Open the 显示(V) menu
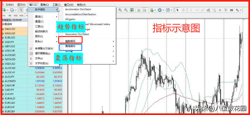This screenshot has height=115, width=250. pos(21,5)
